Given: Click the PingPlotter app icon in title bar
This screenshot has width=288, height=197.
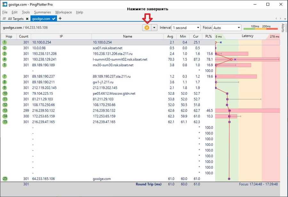Looking at the screenshot, I should (x=4, y=4).
